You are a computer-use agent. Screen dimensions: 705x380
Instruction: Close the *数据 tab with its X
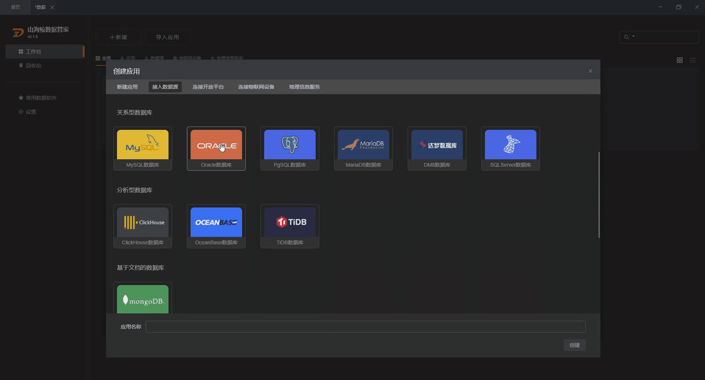(x=52, y=7)
